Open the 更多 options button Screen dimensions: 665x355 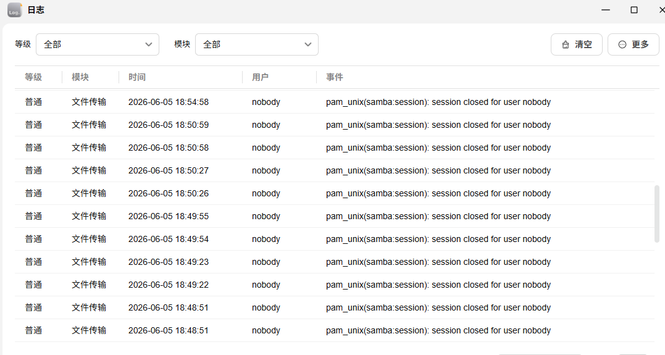point(633,44)
